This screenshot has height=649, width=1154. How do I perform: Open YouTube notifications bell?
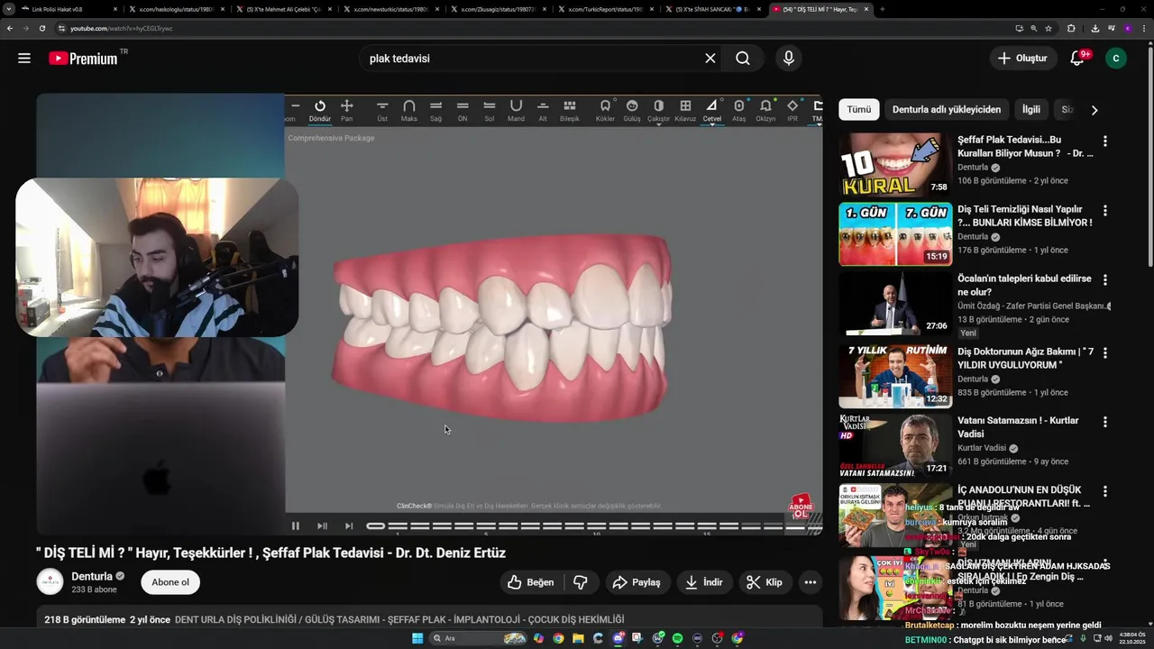tap(1077, 59)
